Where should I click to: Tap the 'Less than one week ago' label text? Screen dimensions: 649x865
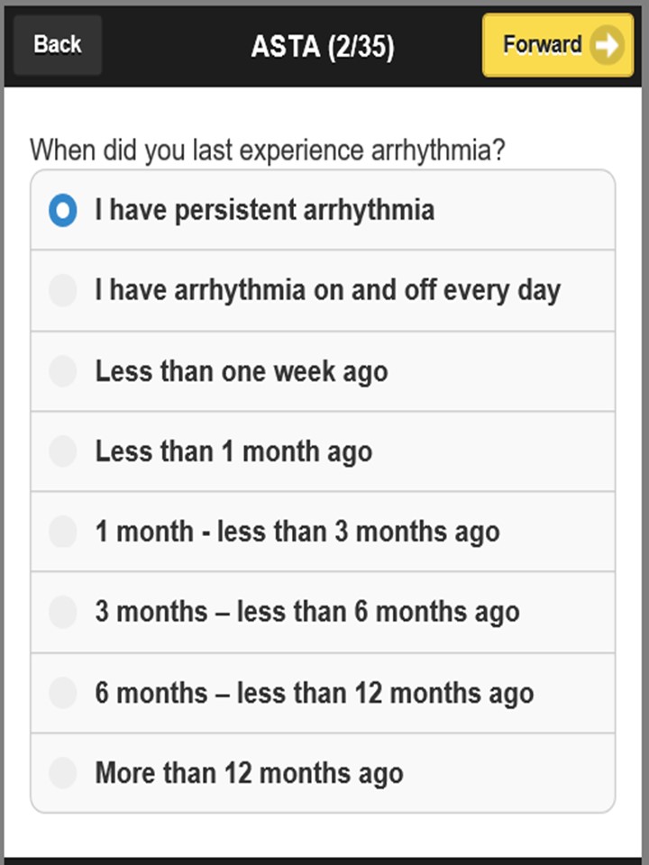click(x=242, y=371)
